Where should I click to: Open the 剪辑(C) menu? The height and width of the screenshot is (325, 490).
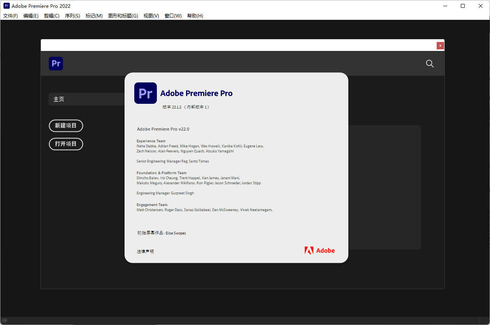click(52, 16)
